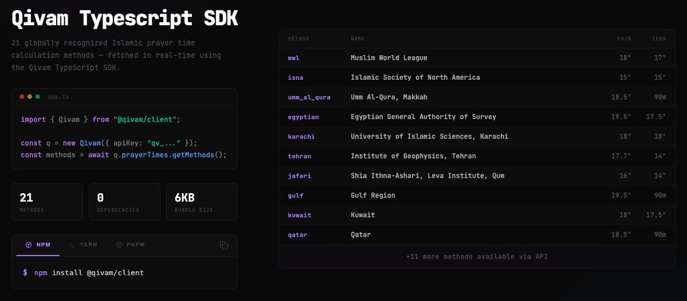Click the Gulf Region name cell
This screenshot has width=687, height=301.
(373, 196)
